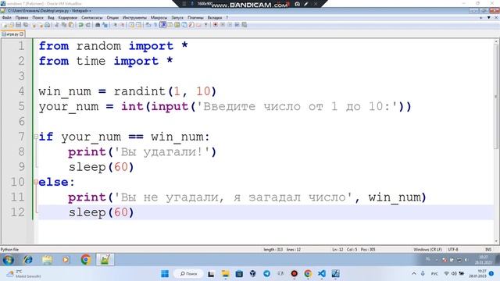Open the Кодировки menu
Image resolution: width=500 pixels, height=281 pixels.
(68, 18)
